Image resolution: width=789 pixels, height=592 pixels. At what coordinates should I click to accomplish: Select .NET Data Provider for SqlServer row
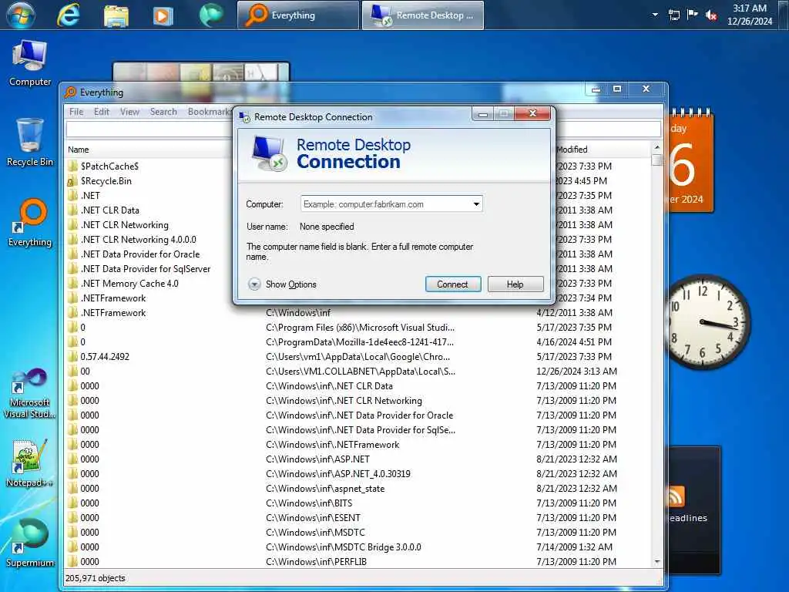pos(149,269)
